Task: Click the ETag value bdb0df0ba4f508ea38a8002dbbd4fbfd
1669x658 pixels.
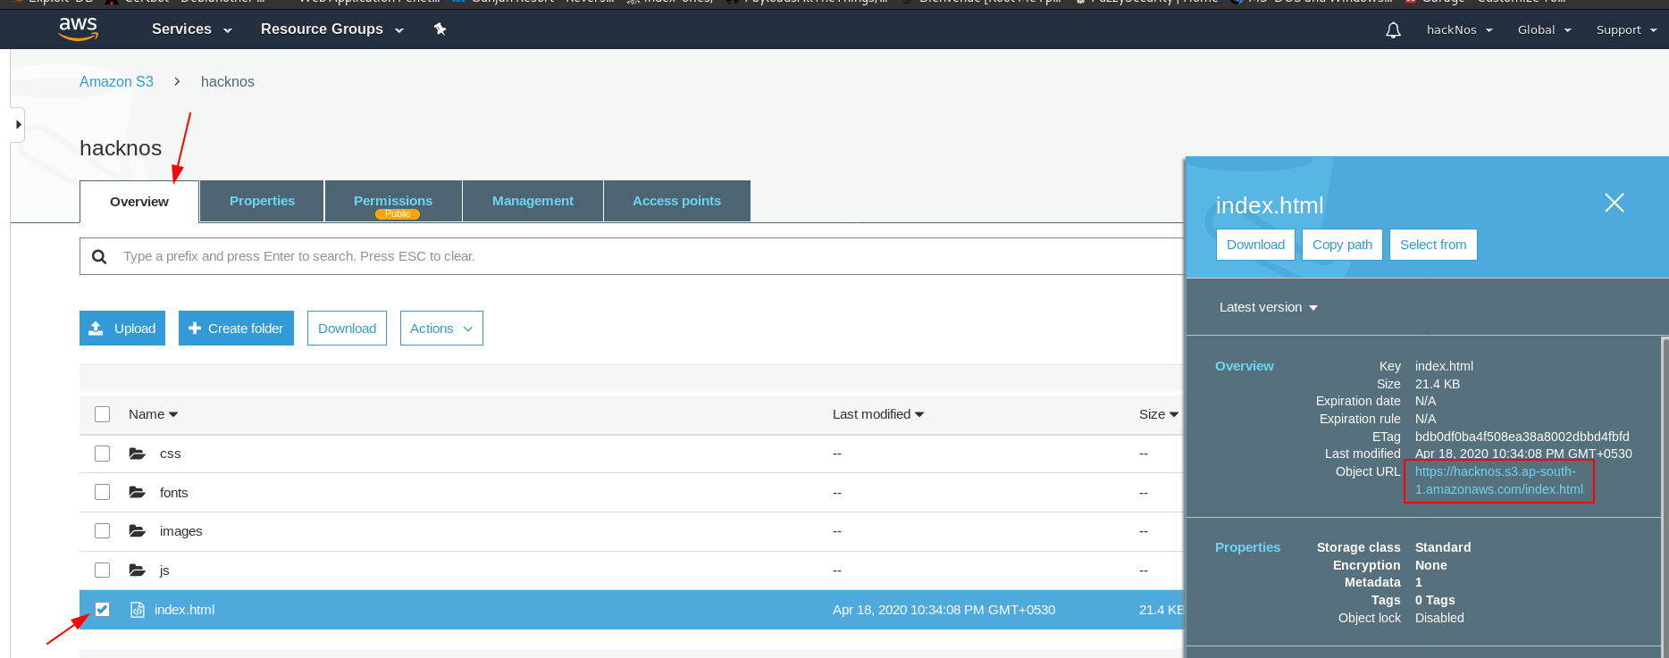Action: pyautogui.click(x=1522, y=437)
